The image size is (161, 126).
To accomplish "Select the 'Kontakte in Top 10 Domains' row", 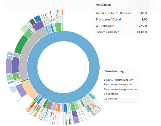I will [121, 13].
